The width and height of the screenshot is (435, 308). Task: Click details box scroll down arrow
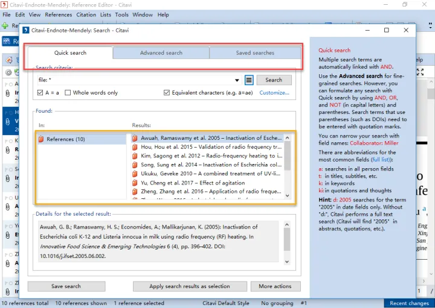[x=287, y=262]
